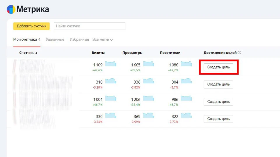Switch to the Удаленные tab
The height and width of the screenshot is (157, 280).
pyautogui.click(x=55, y=39)
